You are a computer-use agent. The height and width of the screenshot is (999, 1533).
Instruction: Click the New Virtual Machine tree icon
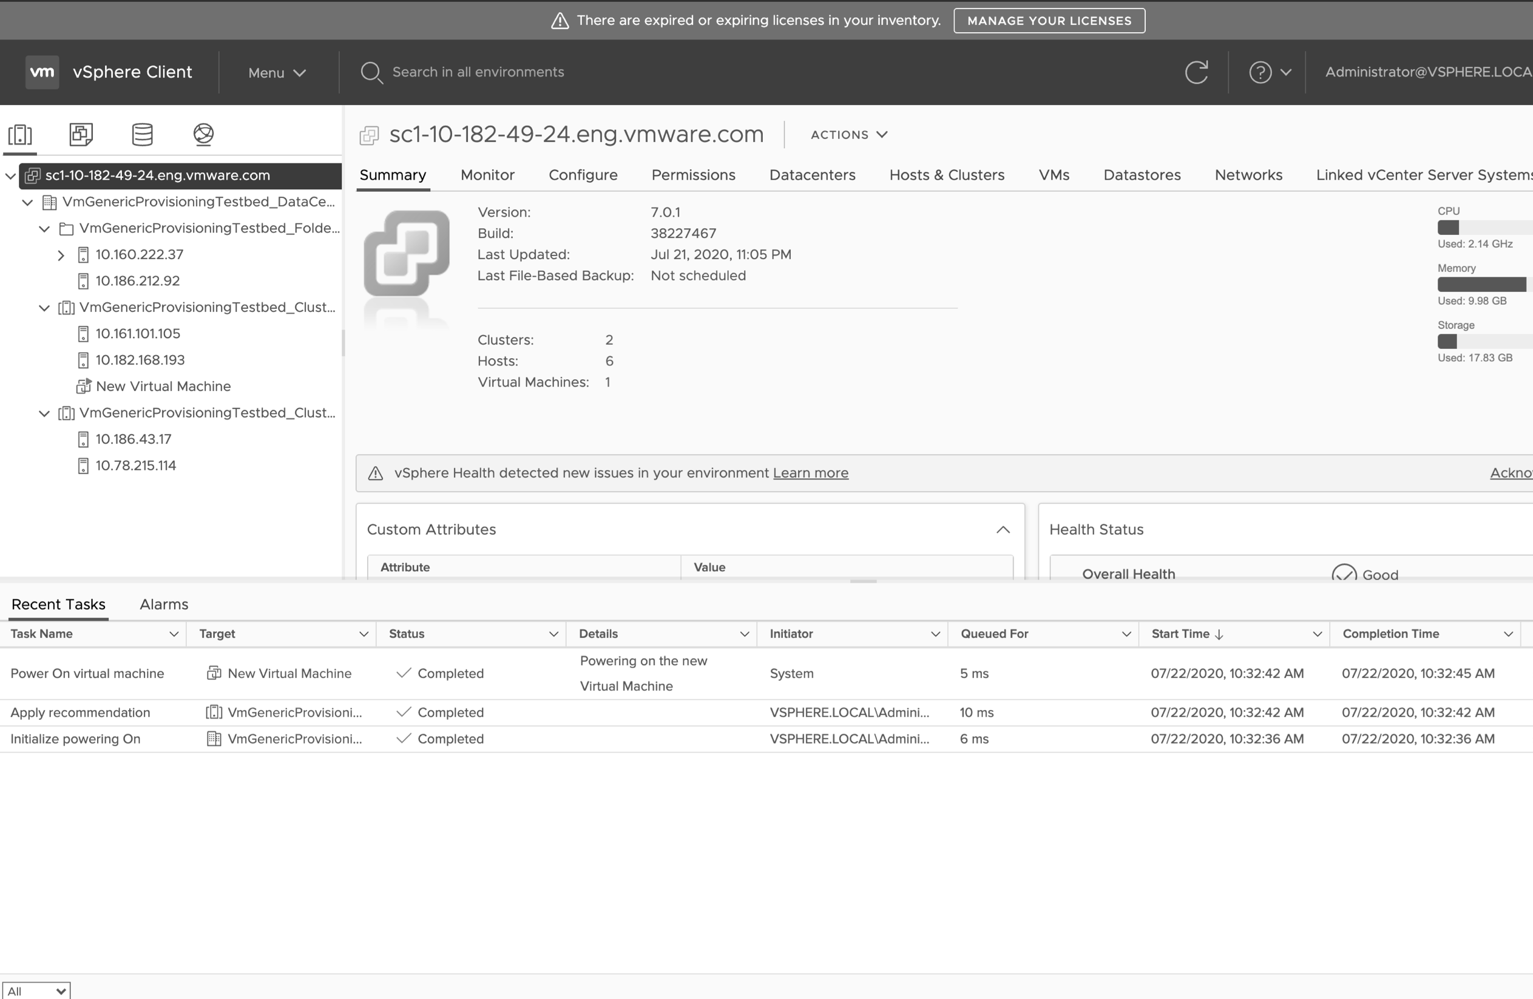point(84,387)
